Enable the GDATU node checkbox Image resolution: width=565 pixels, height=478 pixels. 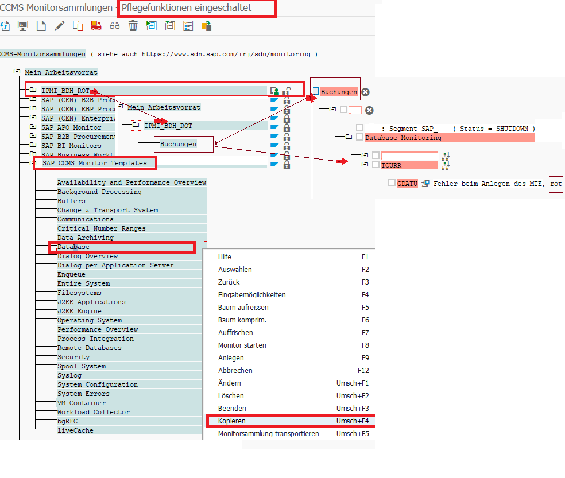pos(391,183)
